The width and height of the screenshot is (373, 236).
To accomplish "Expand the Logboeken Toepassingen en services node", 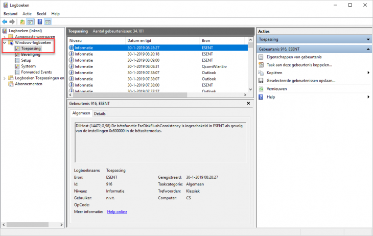I will click(5, 78).
